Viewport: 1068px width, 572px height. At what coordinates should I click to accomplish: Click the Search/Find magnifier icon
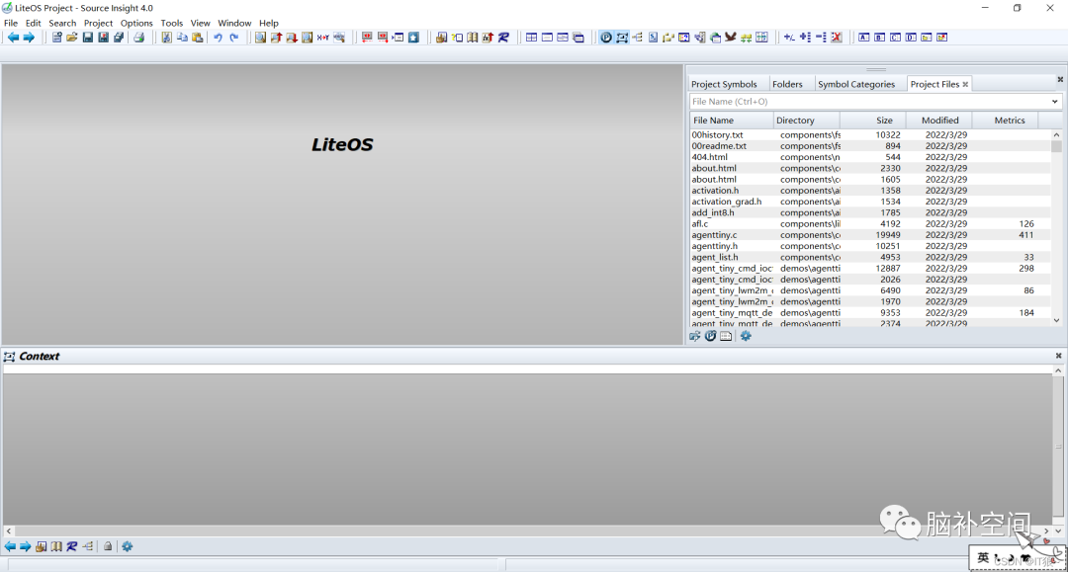tap(260, 38)
